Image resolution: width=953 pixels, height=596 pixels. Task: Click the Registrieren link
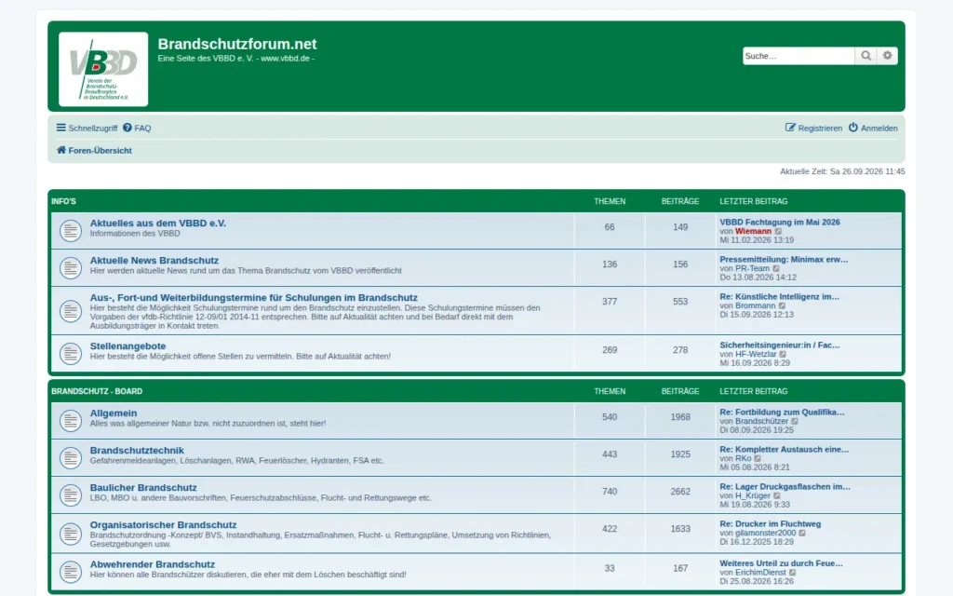[813, 129]
